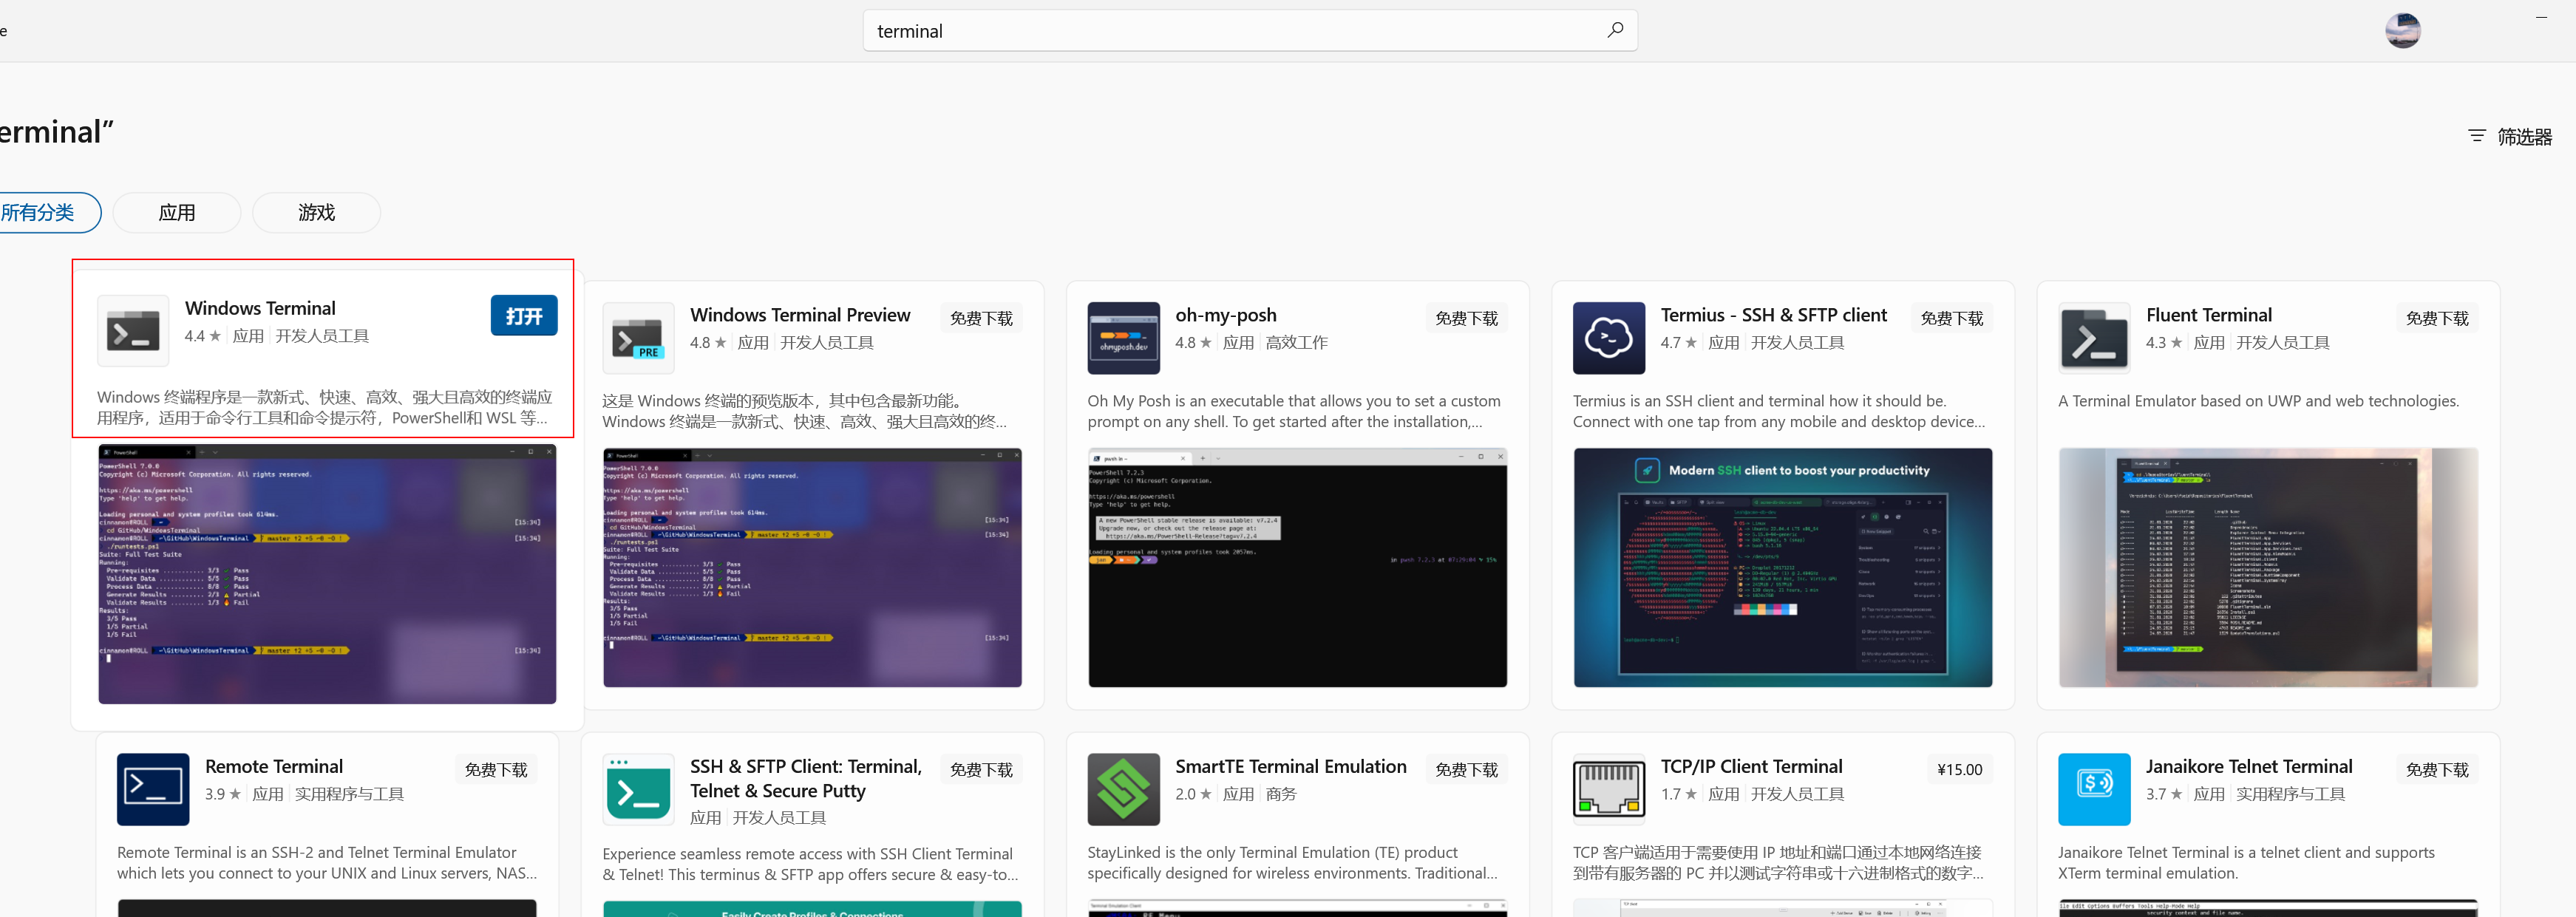The image size is (2576, 917).
Task: Click the Windows Terminal title text
Action: point(260,308)
